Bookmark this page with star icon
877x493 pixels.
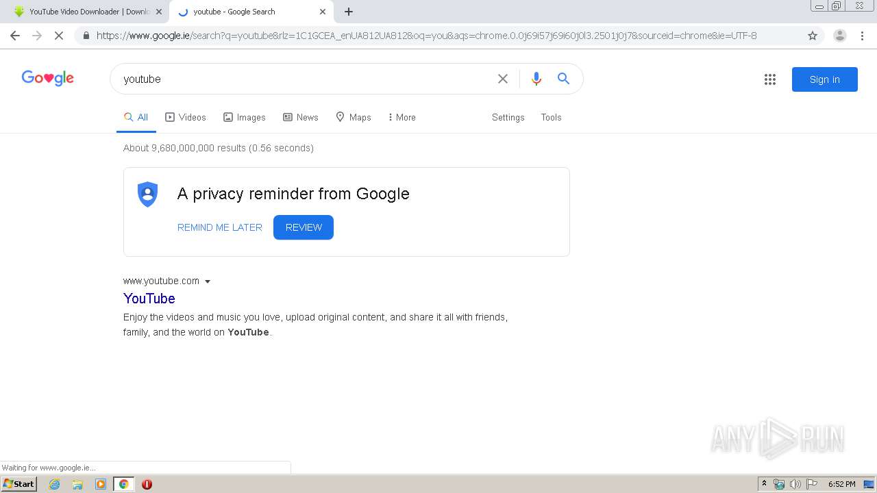[x=813, y=36]
